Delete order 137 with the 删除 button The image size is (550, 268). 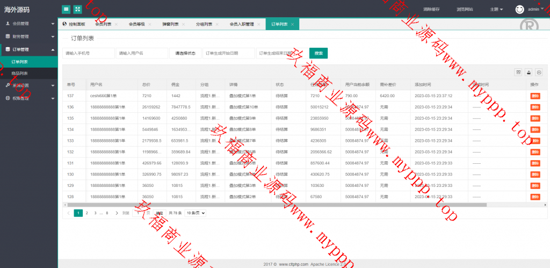coord(535,96)
